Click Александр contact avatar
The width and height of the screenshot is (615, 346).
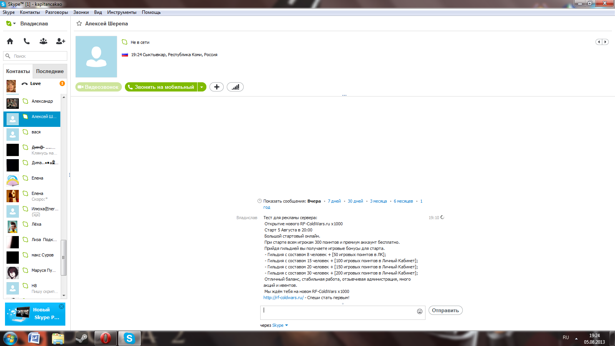(x=13, y=103)
